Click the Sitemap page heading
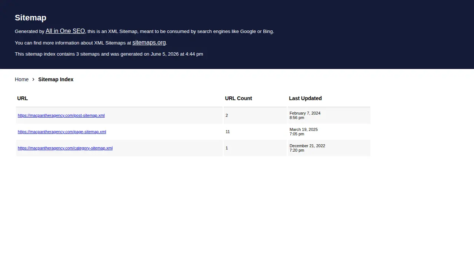 point(30,18)
